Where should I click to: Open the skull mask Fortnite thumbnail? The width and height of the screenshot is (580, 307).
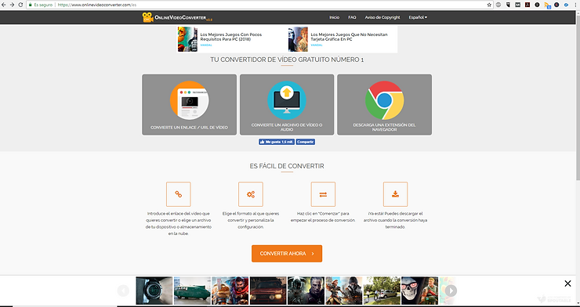pyautogui.click(x=419, y=291)
